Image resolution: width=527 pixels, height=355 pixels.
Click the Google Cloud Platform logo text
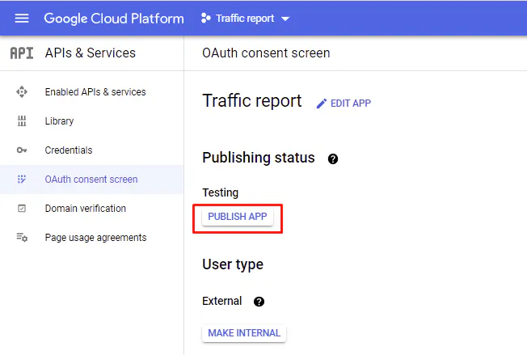coord(113,18)
